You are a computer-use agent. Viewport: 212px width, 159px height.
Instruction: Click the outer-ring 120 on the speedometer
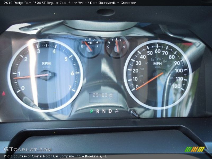pos(176,86)
